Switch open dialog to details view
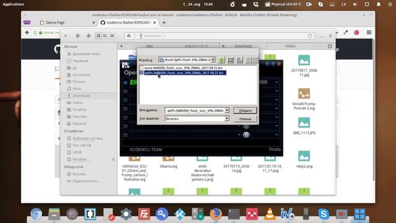This screenshot has width=396, height=223. (255, 60)
